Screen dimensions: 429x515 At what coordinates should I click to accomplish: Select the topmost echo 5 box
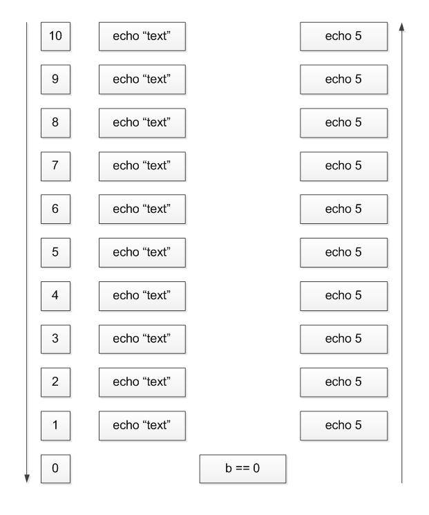[343, 37]
